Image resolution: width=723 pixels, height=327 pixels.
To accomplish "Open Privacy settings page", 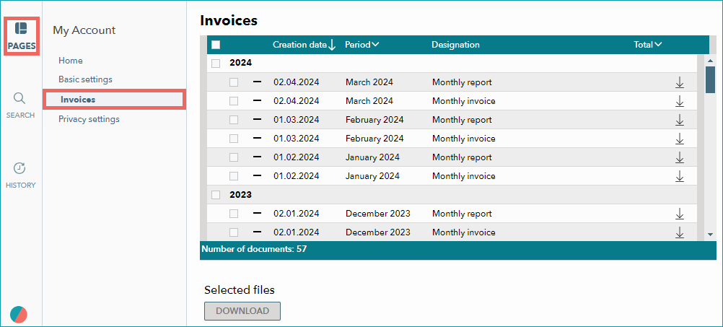I will [89, 119].
